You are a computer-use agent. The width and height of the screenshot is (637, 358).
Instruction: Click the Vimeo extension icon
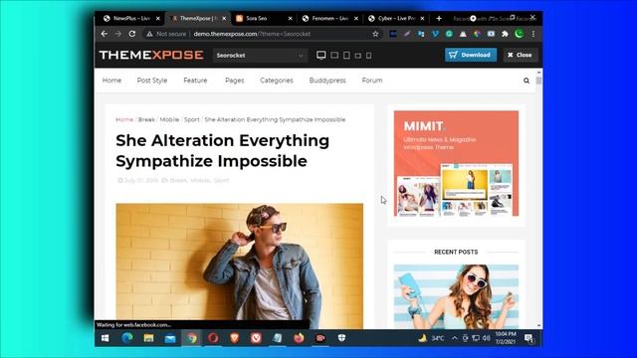coord(435,34)
